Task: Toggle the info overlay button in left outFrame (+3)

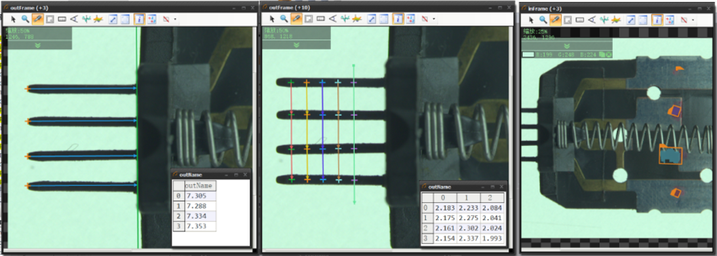Action: click(139, 19)
